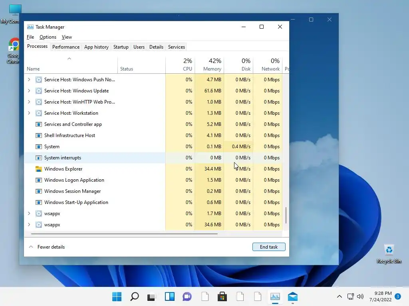Screen dimensions: 409x306
Task: Expand the wsappx row using 1.7 MB
Action: (29, 214)
